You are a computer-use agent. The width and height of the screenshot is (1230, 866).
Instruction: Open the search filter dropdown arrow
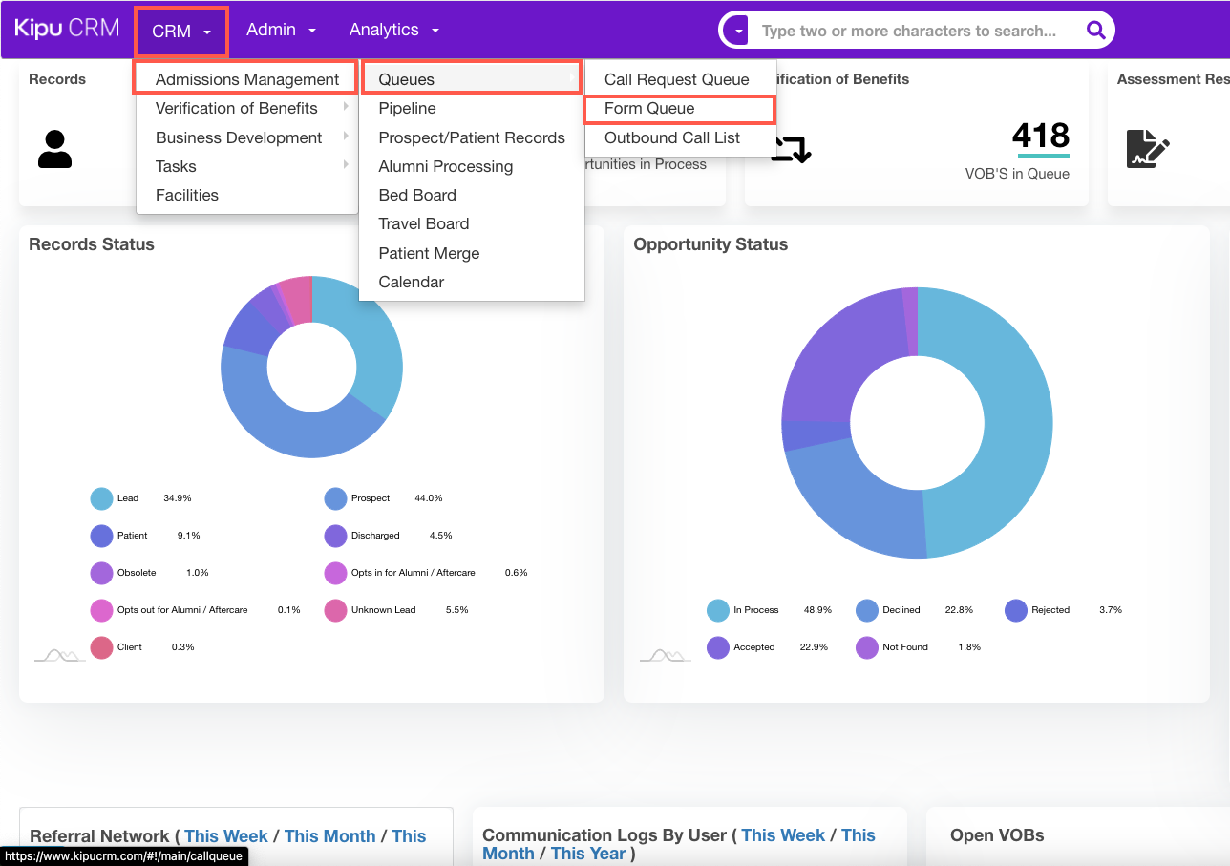[738, 31]
